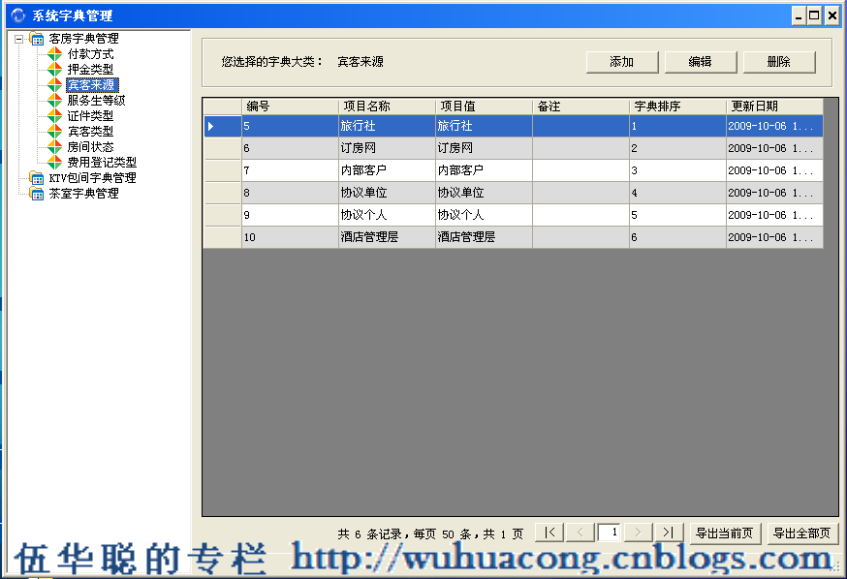Screen dimensions: 847x579
Task: Close the 系统字典管理 window
Action: pyautogui.click(x=832, y=15)
